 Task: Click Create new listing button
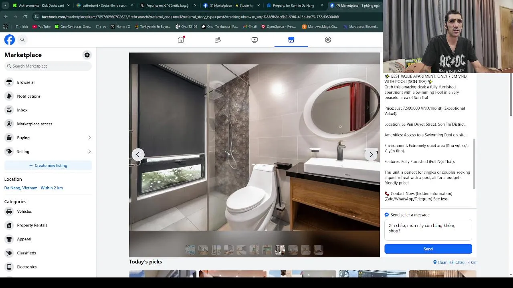[x=48, y=165]
